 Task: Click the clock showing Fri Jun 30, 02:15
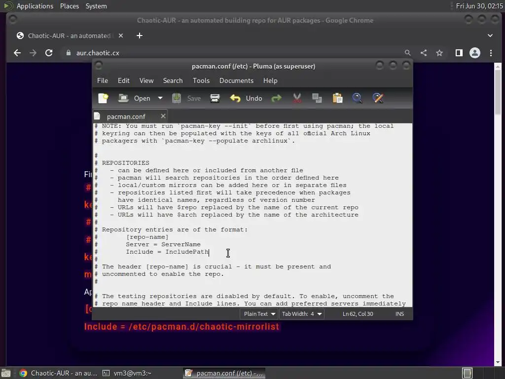(479, 6)
